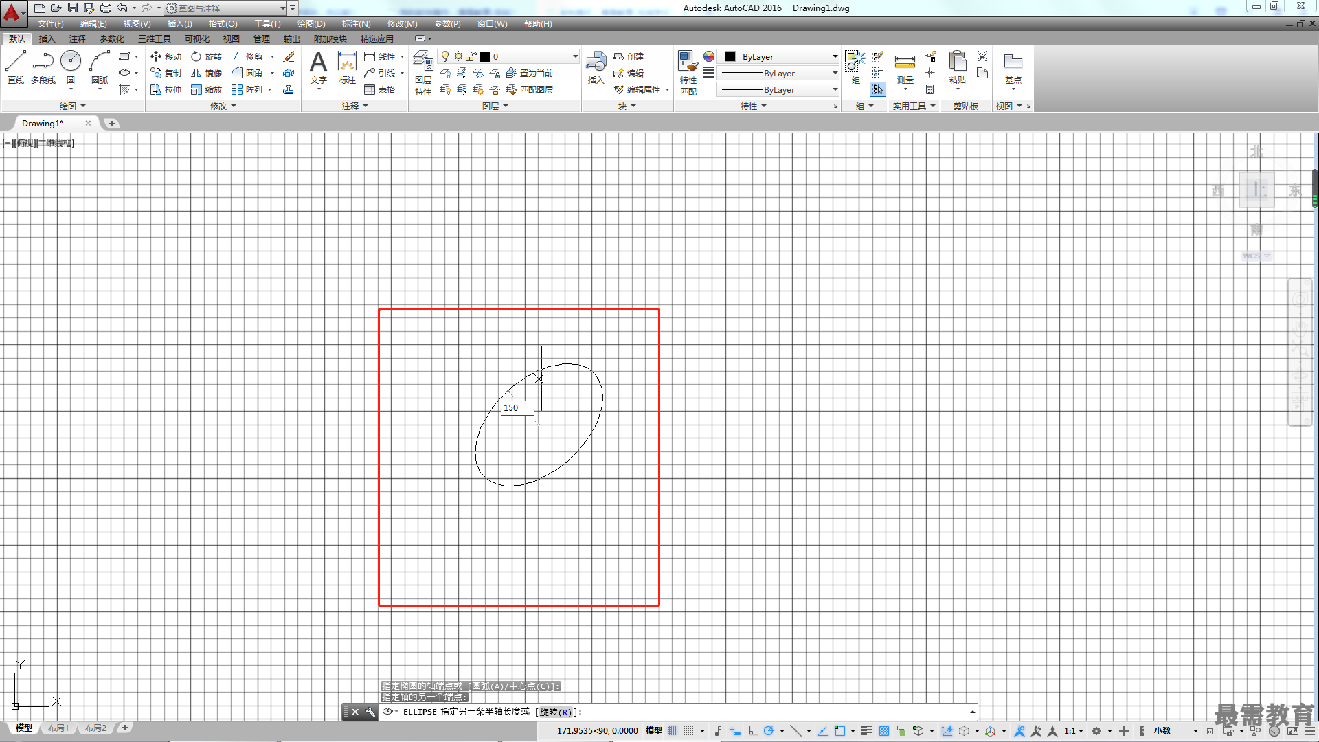Select the 直线 (Line) draw tool
The image size is (1319, 742).
(16, 67)
